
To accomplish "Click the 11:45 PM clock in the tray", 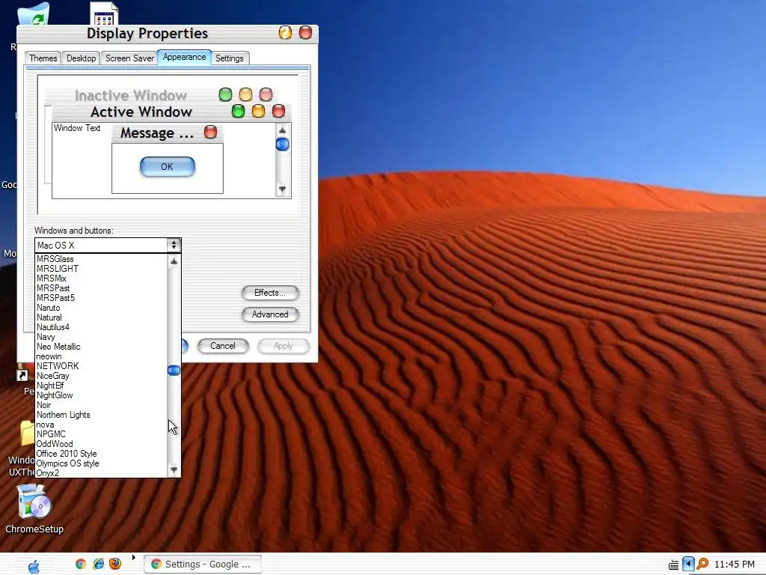I will coord(735,565).
